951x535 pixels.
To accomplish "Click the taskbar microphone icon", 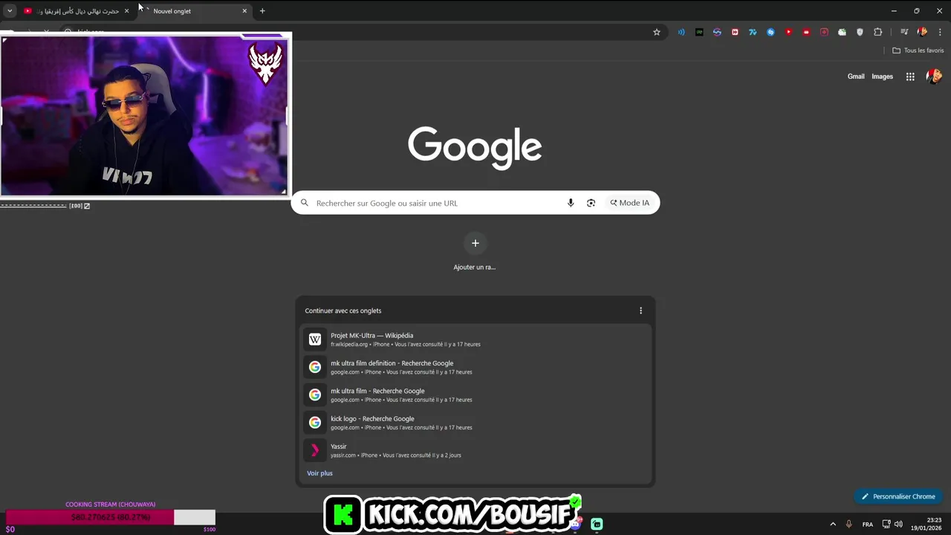I will 848,524.
